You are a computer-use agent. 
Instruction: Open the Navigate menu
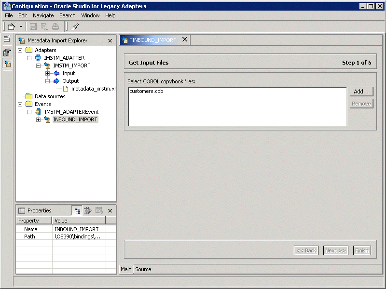click(x=43, y=15)
